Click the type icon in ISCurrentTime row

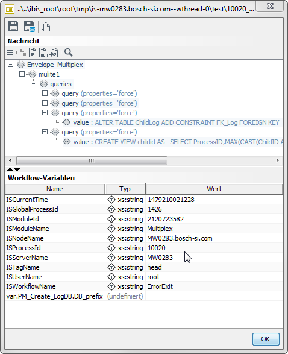(x=111, y=200)
